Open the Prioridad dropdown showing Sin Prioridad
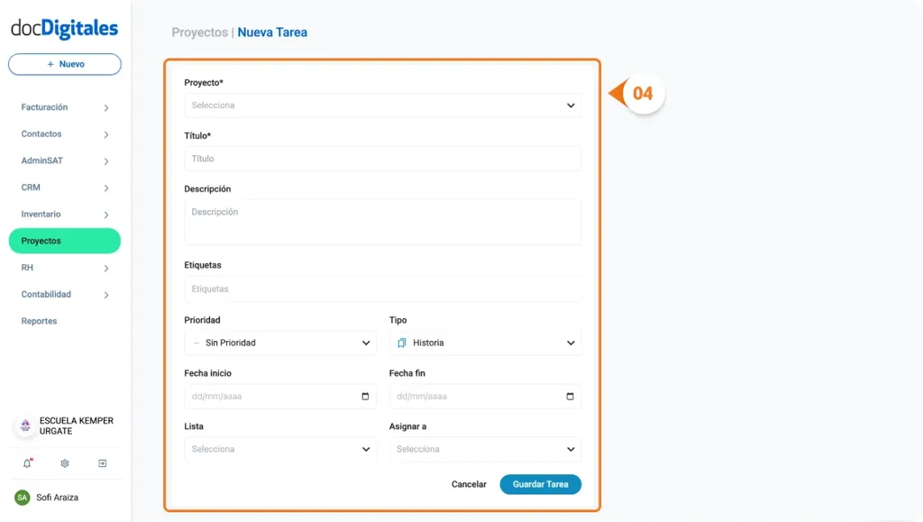Screen dimensions: 923x522 279,343
